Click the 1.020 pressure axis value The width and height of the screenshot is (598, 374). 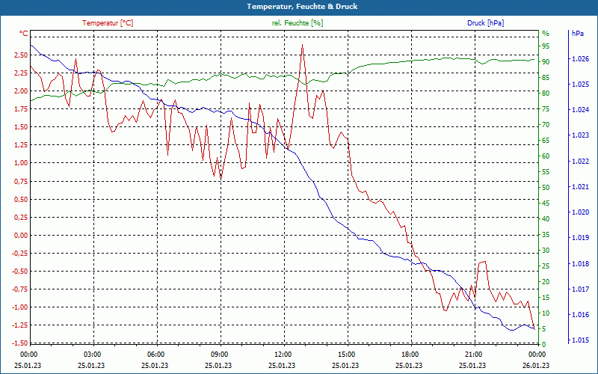(581, 212)
